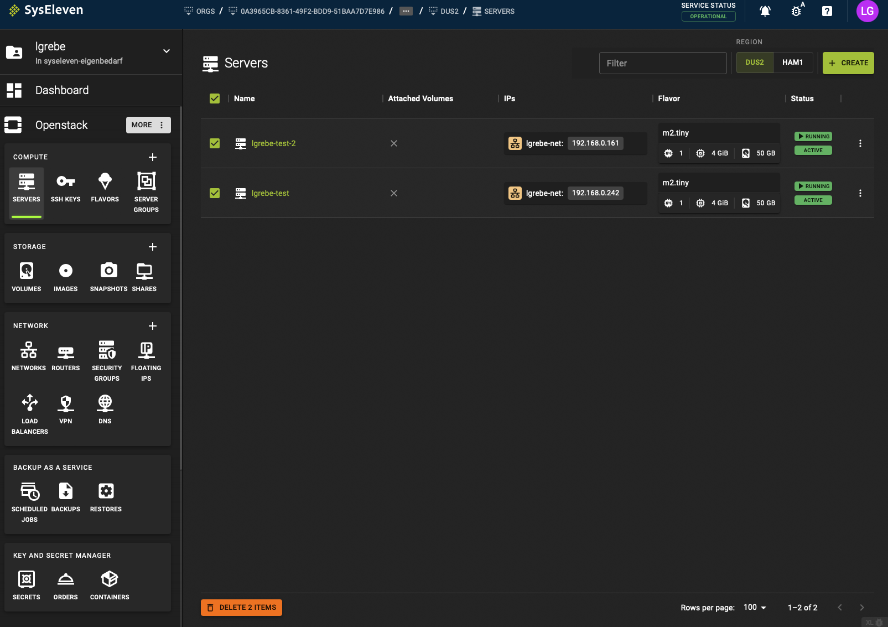This screenshot has width=888, height=627.
Task: Sort by the Status column header
Action: click(x=802, y=99)
